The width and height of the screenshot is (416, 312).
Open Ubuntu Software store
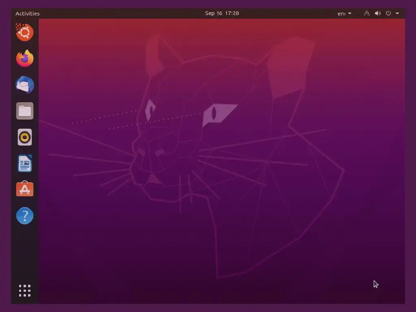25,189
